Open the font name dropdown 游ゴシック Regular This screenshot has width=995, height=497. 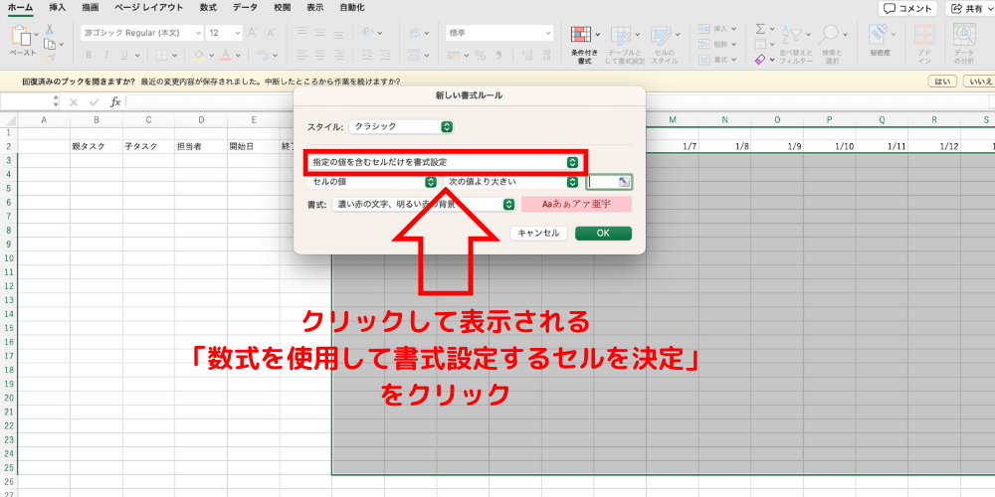tap(142, 33)
